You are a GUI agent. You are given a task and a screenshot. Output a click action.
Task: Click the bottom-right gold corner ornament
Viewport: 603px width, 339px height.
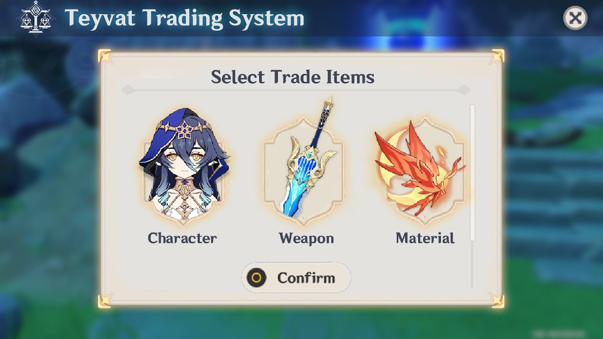pos(497,301)
